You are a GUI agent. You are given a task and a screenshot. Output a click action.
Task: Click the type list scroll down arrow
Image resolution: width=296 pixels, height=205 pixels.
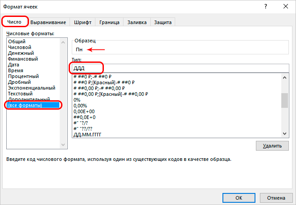285,134
